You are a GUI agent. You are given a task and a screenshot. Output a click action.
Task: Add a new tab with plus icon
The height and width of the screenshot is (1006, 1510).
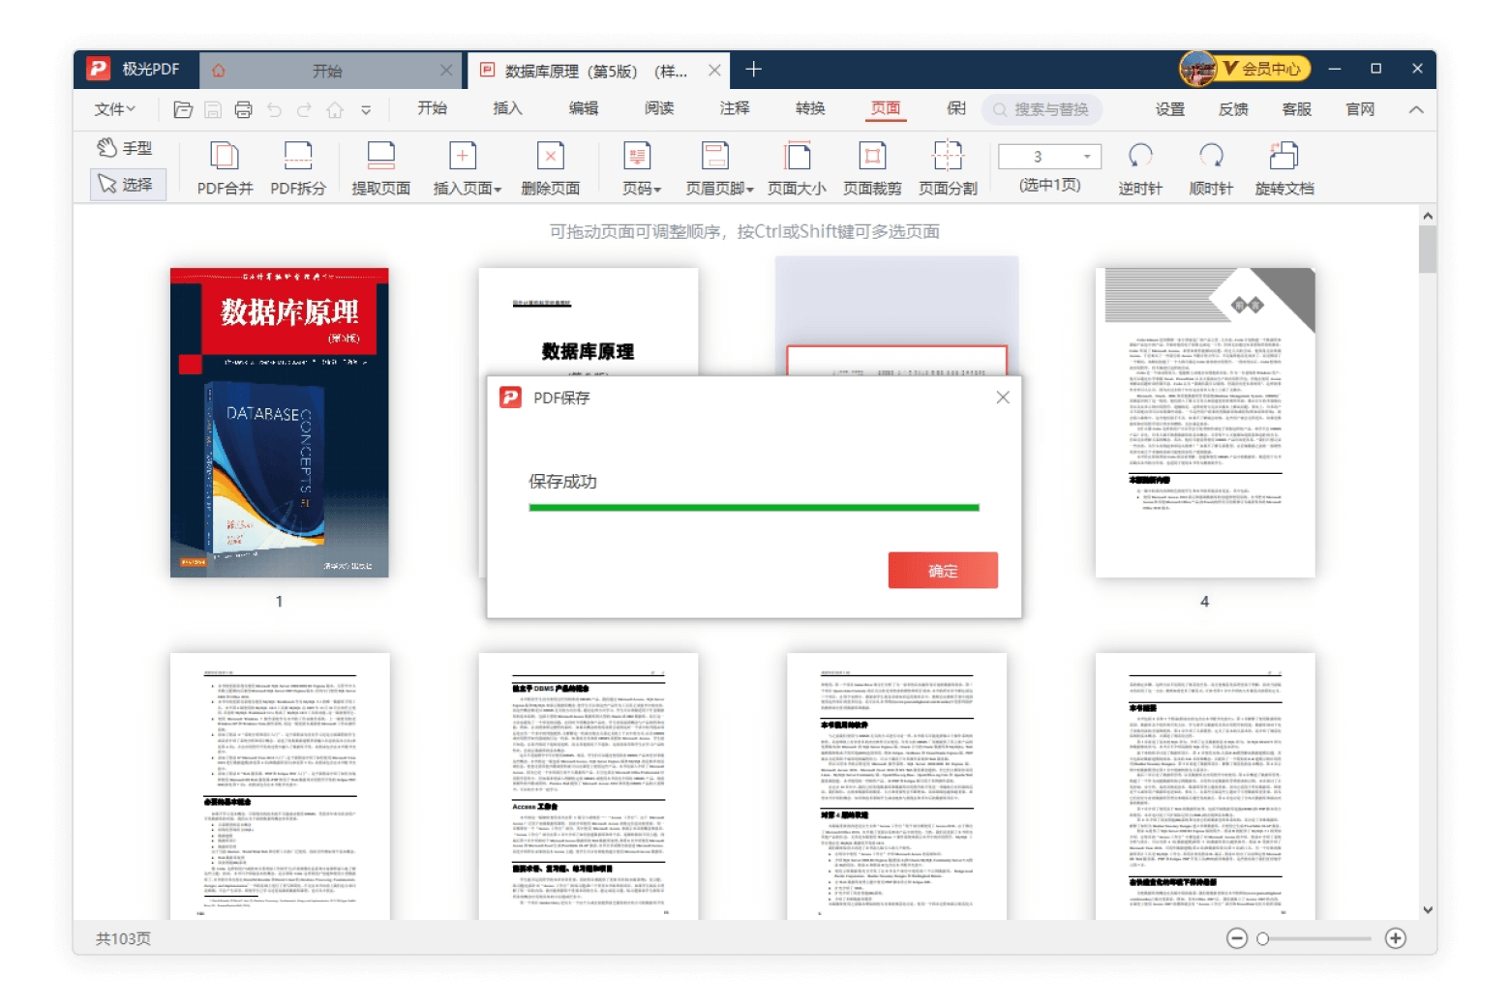click(753, 69)
